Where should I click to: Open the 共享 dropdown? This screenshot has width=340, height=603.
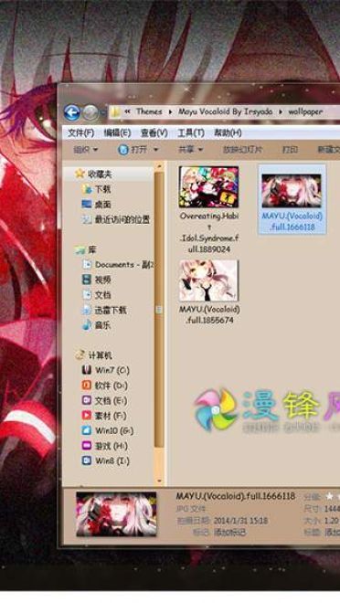[190, 150]
